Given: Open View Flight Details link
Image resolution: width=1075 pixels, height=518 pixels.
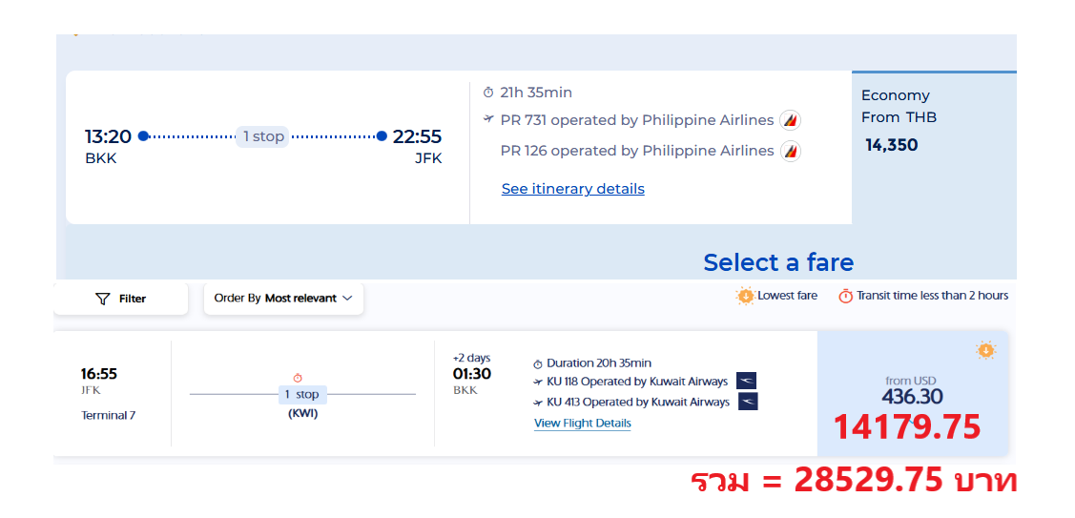Looking at the screenshot, I should tap(582, 423).
